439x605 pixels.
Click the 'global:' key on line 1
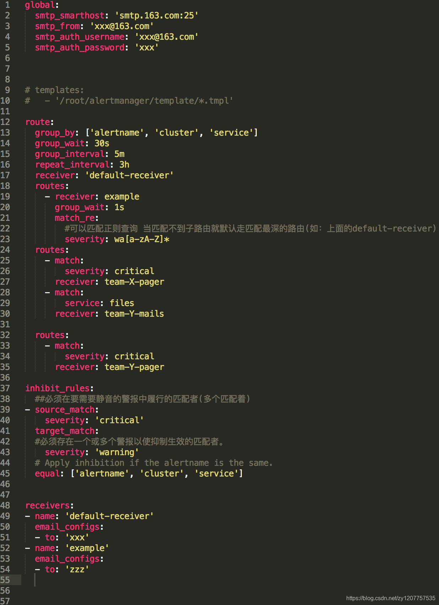tap(42, 5)
